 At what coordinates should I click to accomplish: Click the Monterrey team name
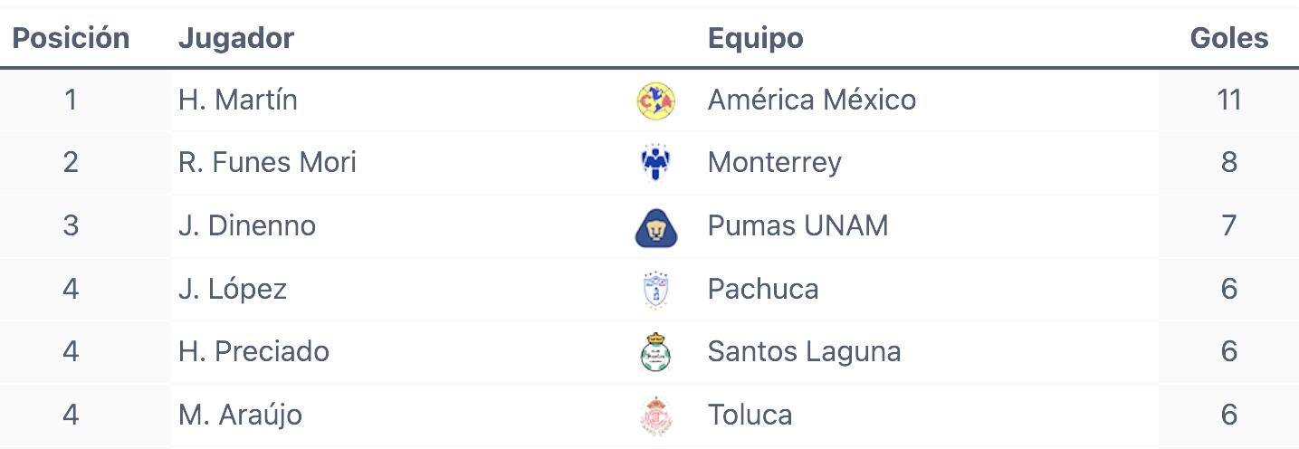point(775,163)
